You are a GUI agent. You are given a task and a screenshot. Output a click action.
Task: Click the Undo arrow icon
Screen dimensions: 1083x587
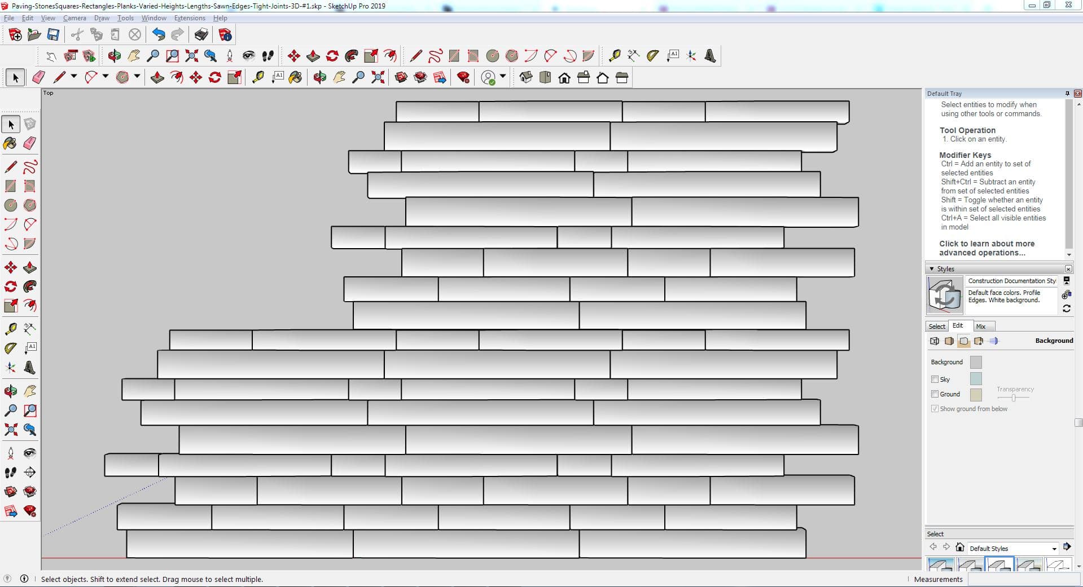click(x=158, y=35)
